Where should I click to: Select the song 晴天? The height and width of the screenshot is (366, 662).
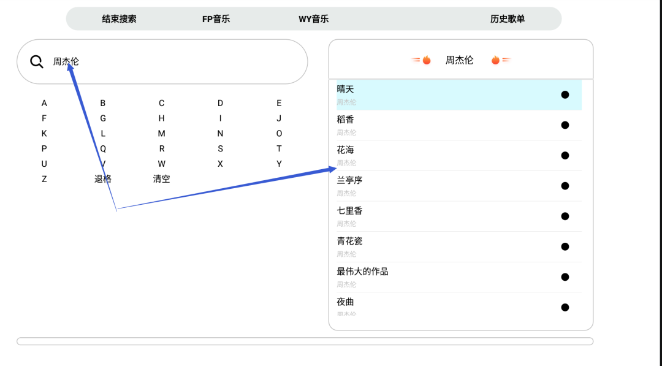coord(459,95)
